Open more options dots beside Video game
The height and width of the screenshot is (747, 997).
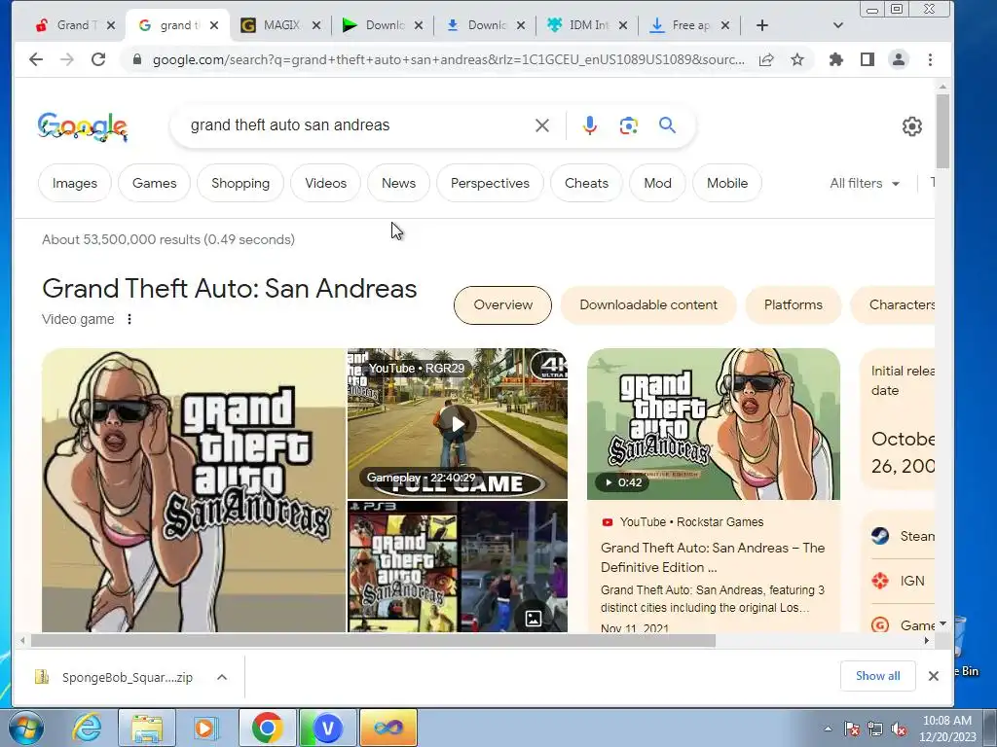click(129, 319)
